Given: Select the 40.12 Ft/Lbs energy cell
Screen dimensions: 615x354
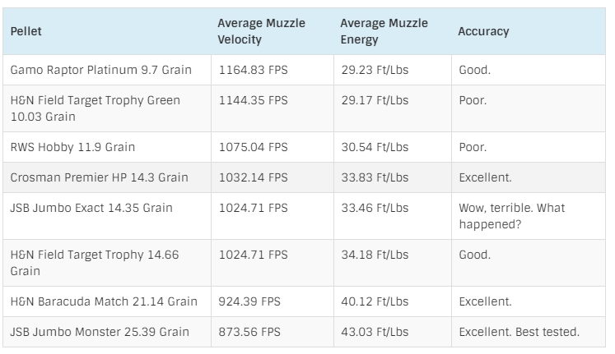Looking at the screenshot, I should click(x=375, y=301).
